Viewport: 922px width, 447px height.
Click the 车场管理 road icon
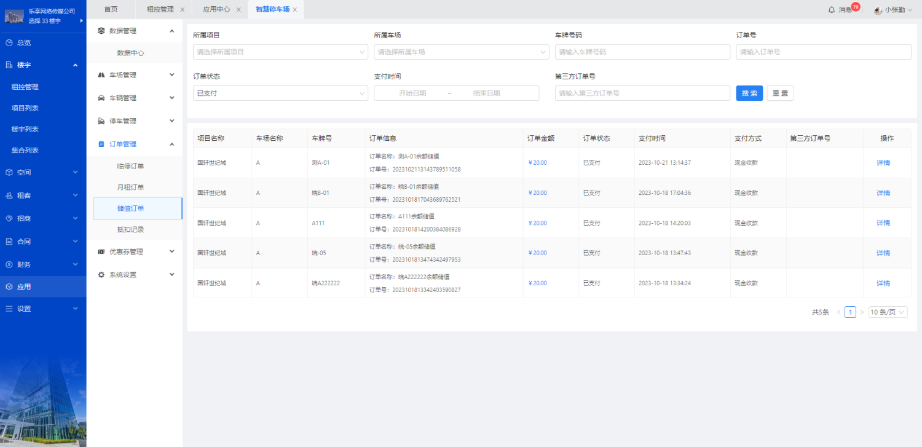(x=101, y=75)
